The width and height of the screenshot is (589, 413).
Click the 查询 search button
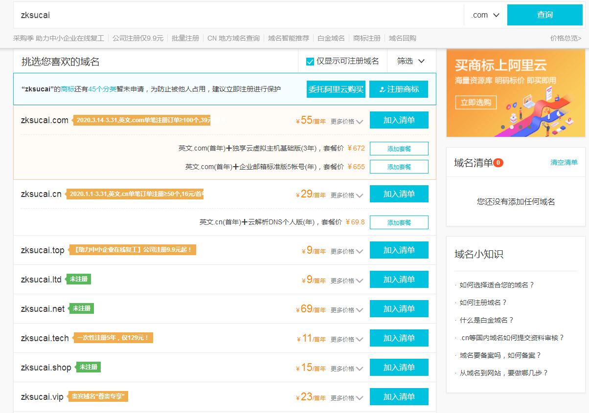[544, 15]
